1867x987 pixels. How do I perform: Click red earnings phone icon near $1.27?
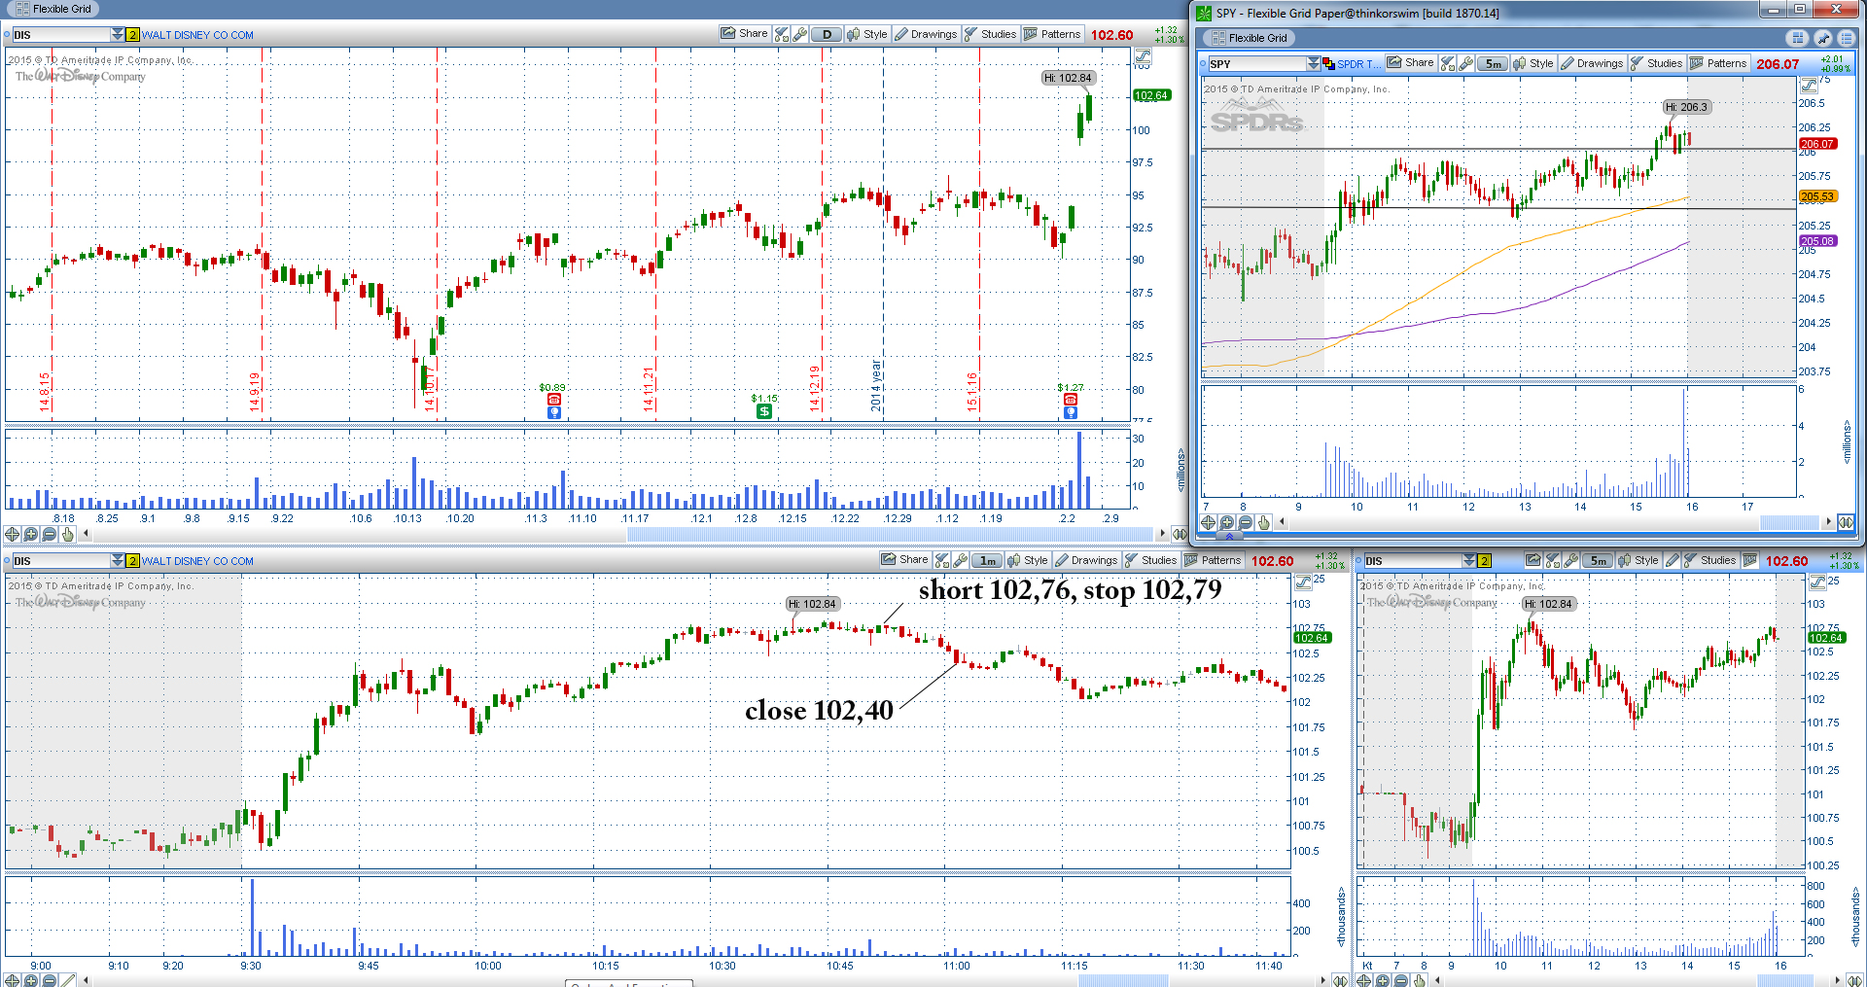pos(1070,400)
